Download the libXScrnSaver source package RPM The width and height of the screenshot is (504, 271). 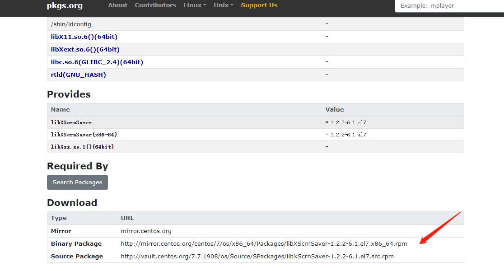257,256
